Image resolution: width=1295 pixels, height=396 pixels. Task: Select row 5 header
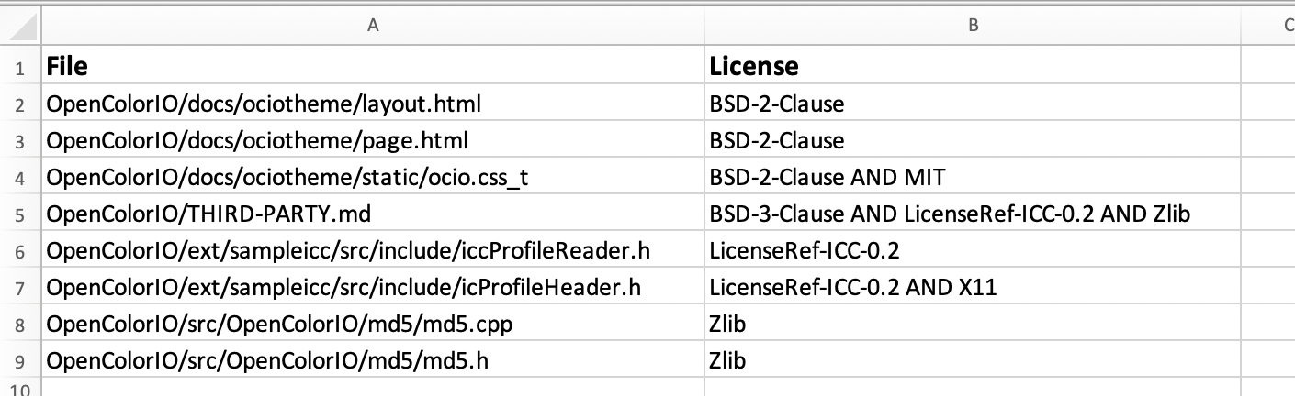[20, 214]
